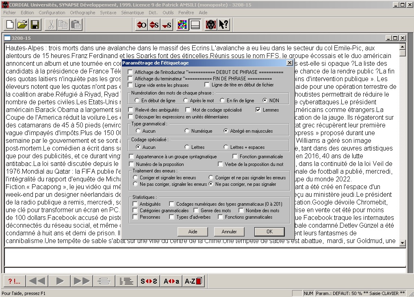Click the S mirrored S synonyms icon

tap(149, 281)
